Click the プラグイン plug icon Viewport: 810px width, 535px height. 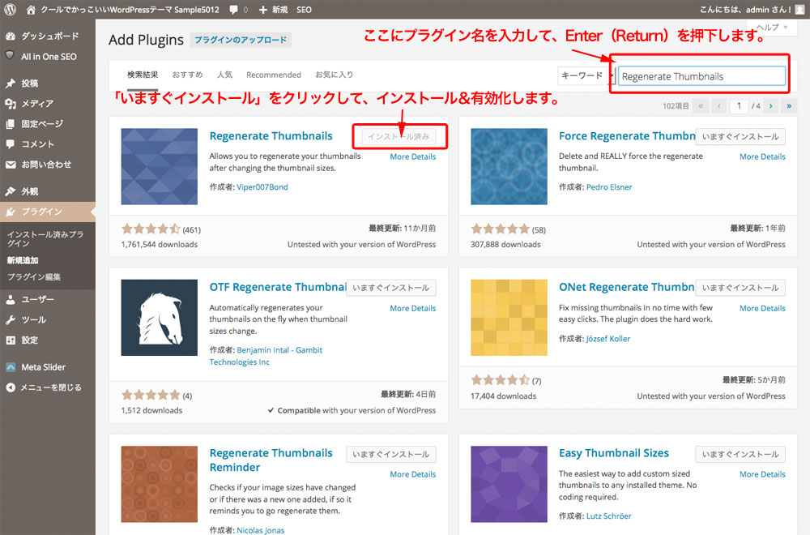coord(11,212)
